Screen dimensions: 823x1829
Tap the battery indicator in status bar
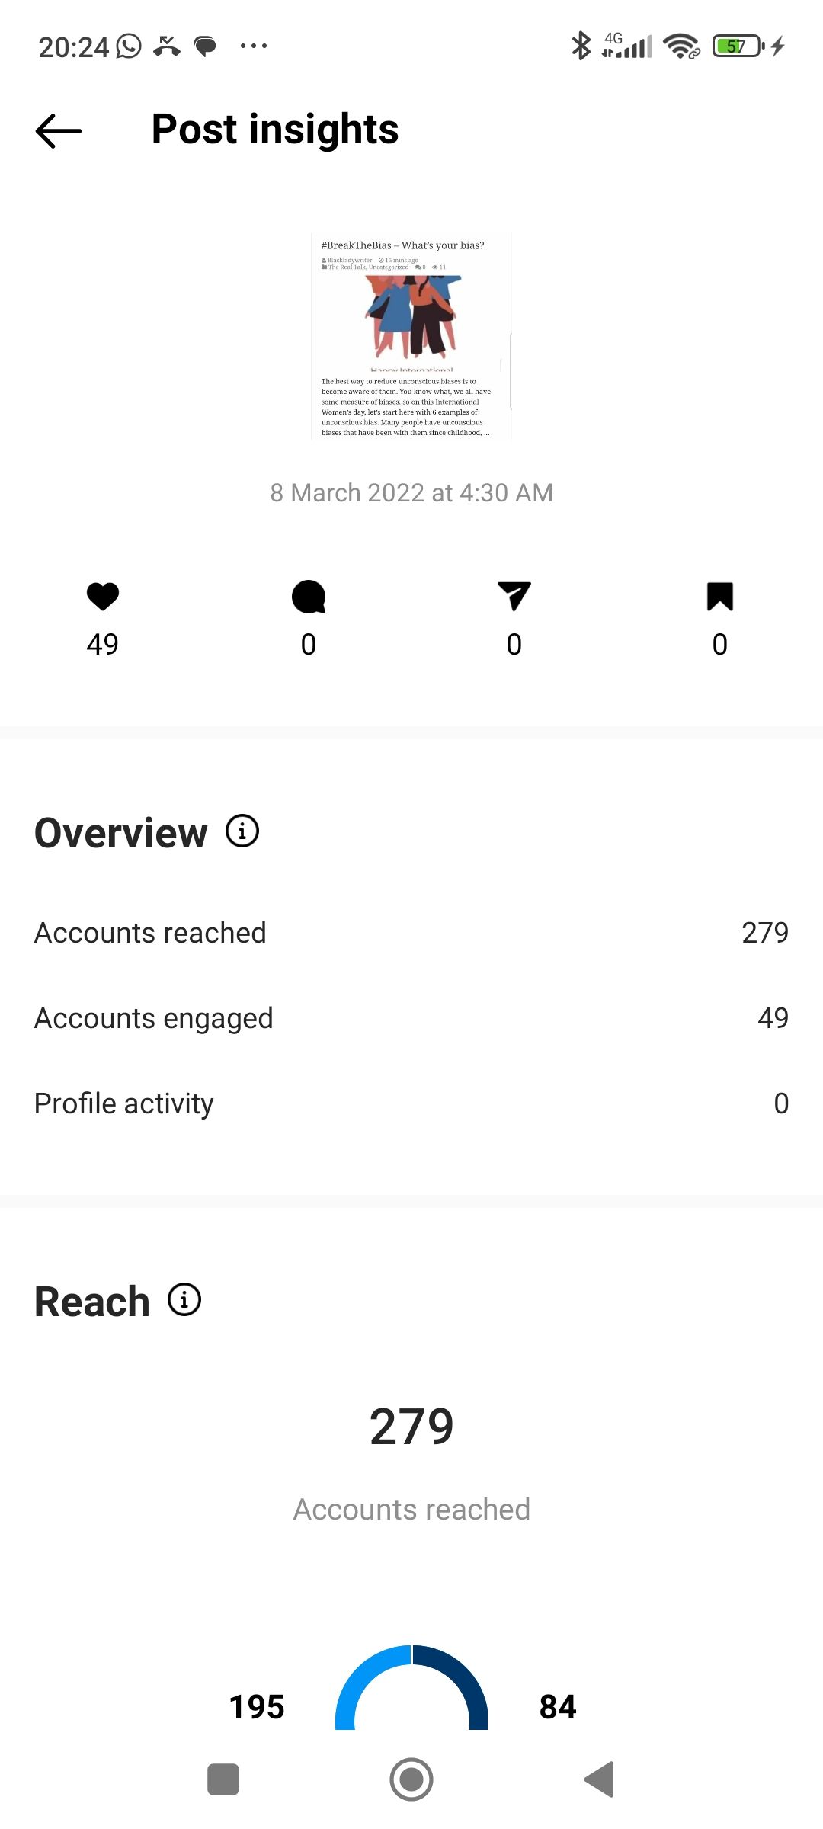737,46
